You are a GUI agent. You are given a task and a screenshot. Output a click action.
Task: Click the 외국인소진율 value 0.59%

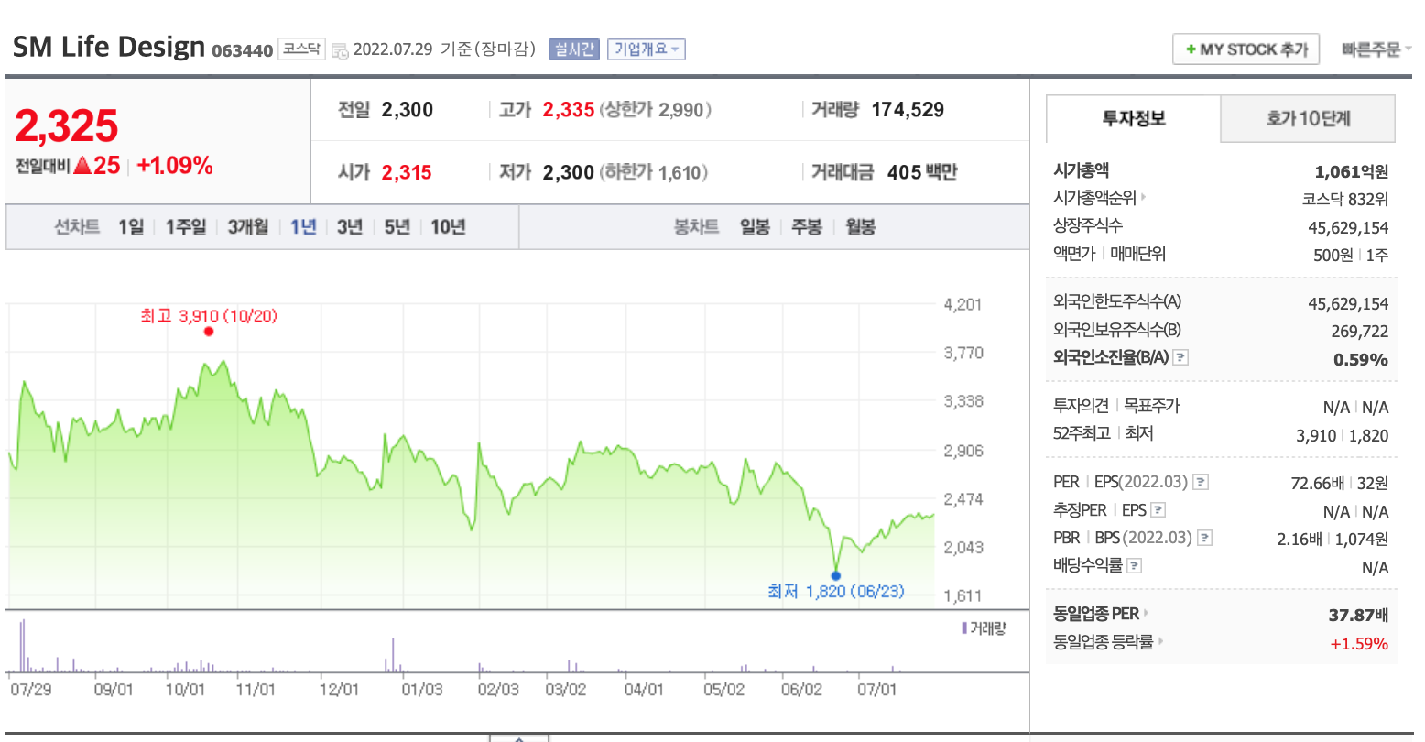[1361, 359]
